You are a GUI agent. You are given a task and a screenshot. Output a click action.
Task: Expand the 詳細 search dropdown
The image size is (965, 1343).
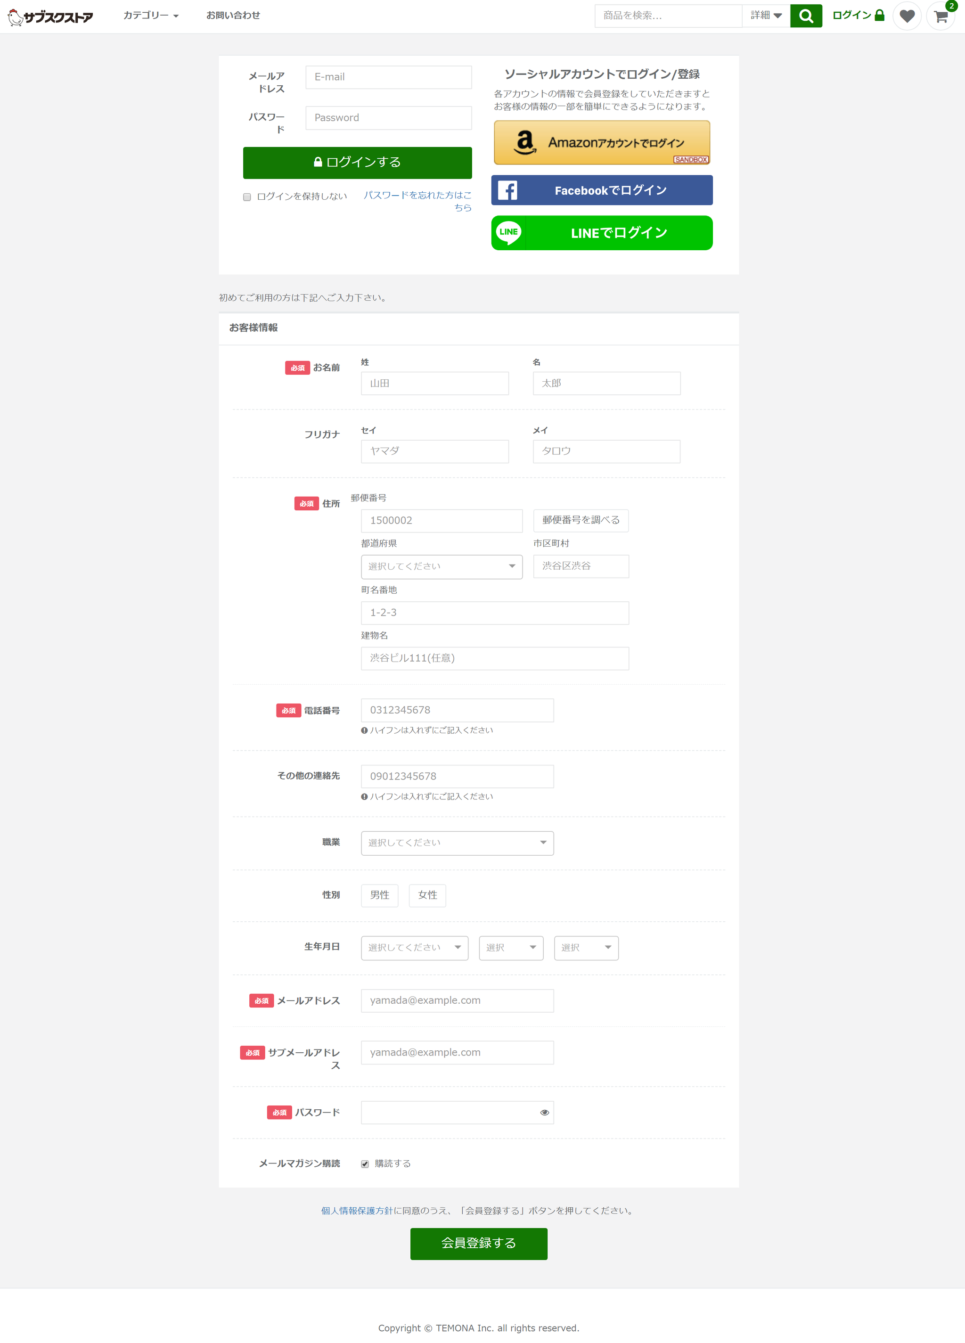[766, 16]
